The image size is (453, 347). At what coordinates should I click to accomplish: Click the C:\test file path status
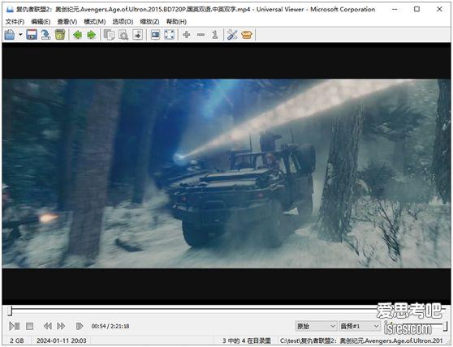[x=361, y=341]
